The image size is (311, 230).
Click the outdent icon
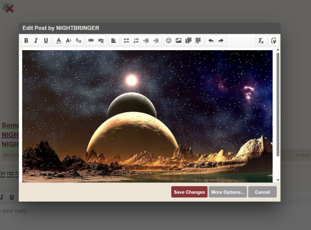(x=146, y=41)
